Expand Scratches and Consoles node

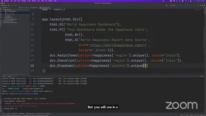coord(10,23)
